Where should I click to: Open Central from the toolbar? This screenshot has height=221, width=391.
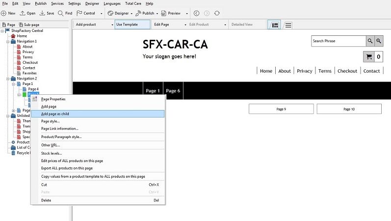tap(86, 13)
